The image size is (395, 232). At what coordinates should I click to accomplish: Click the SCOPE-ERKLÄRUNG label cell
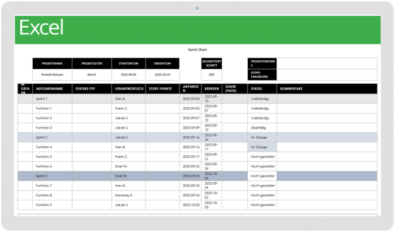[262, 75]
